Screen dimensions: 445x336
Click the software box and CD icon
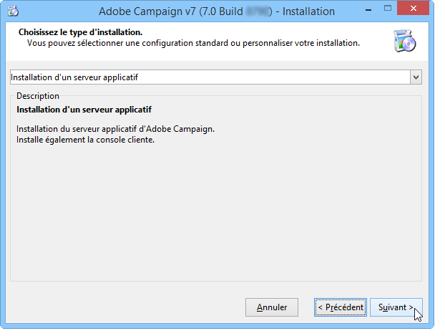pos(405,41)
